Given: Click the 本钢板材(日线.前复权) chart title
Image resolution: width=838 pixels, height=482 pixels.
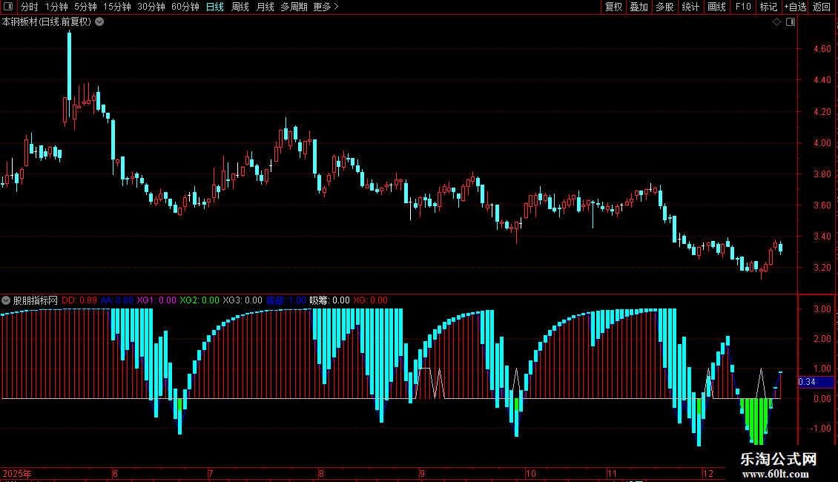Looking at the screenshot, I should click(x=47, y=22).
